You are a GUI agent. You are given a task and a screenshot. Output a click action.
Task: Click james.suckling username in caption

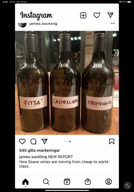coord(33,157)
